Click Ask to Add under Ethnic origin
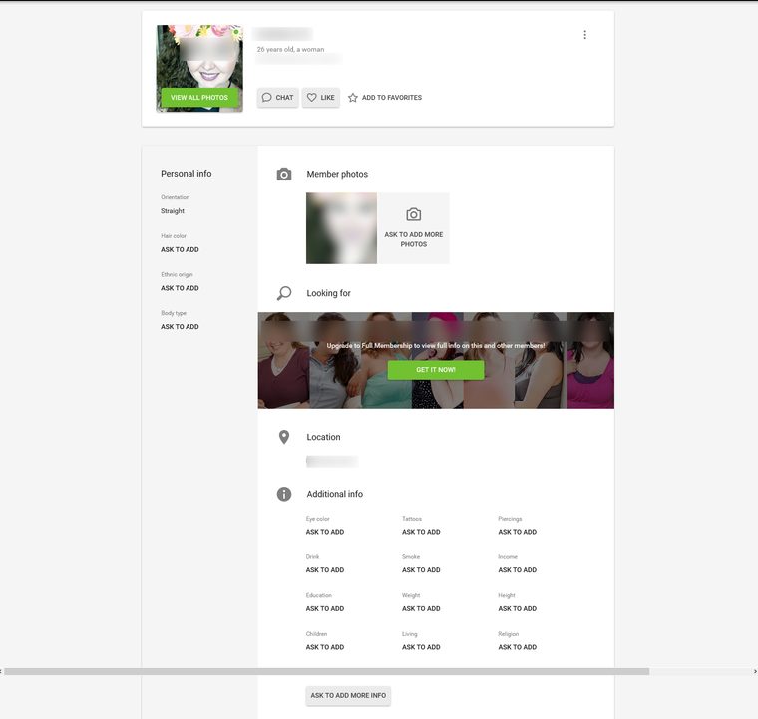Image resolution: width=758 pixels, height=719 pixels. (x=180, y=288)
